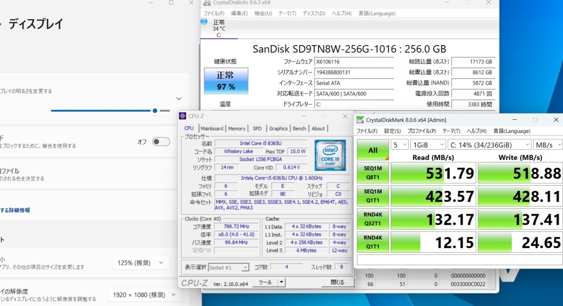Click the power-on count value 4871 回
The width and height of the screenshot is (563, 306).
pyautogui.click(x=473, y=94)
